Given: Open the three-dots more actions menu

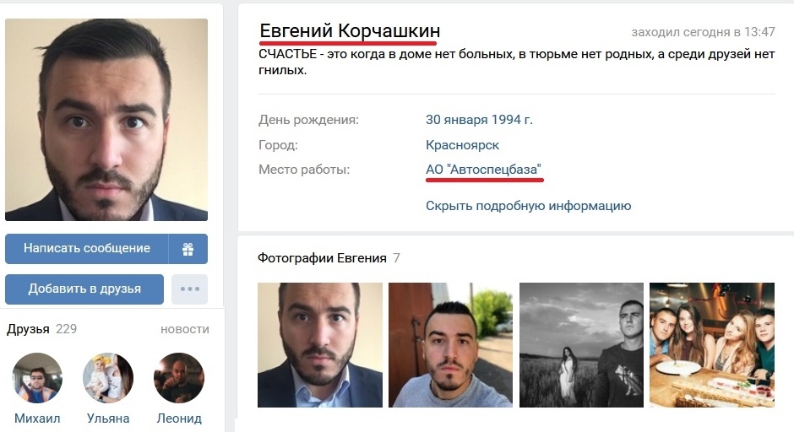Looking at the screenshot, I should click(x=189, y=289).
